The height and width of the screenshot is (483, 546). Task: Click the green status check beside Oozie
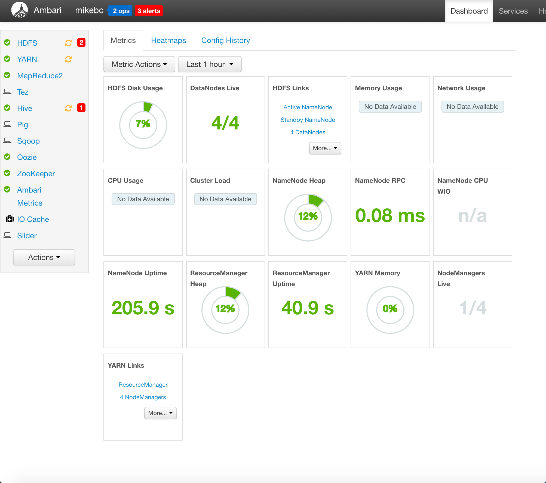click(x=7, y=157)
